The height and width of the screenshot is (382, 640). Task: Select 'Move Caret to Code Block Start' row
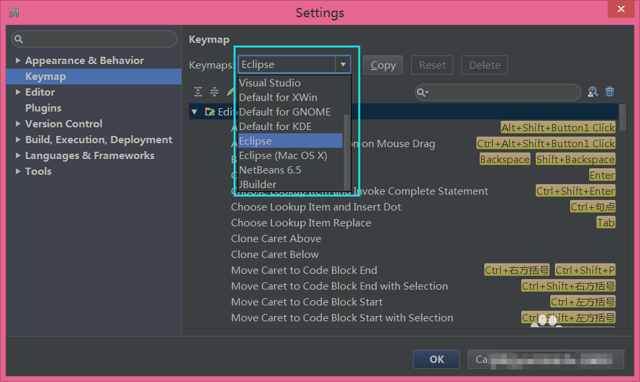click(x=307, y=302)
